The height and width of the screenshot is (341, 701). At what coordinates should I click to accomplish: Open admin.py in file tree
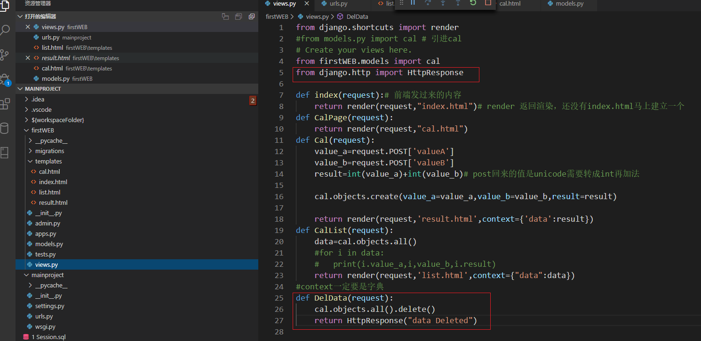pos(137,223)
